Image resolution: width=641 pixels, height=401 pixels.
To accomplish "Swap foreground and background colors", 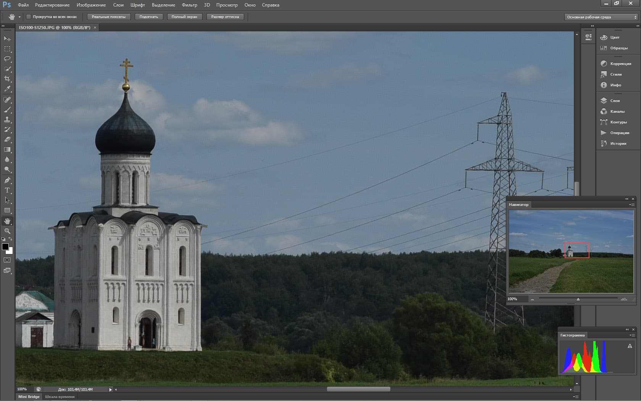I will click(x=11, y=239).
